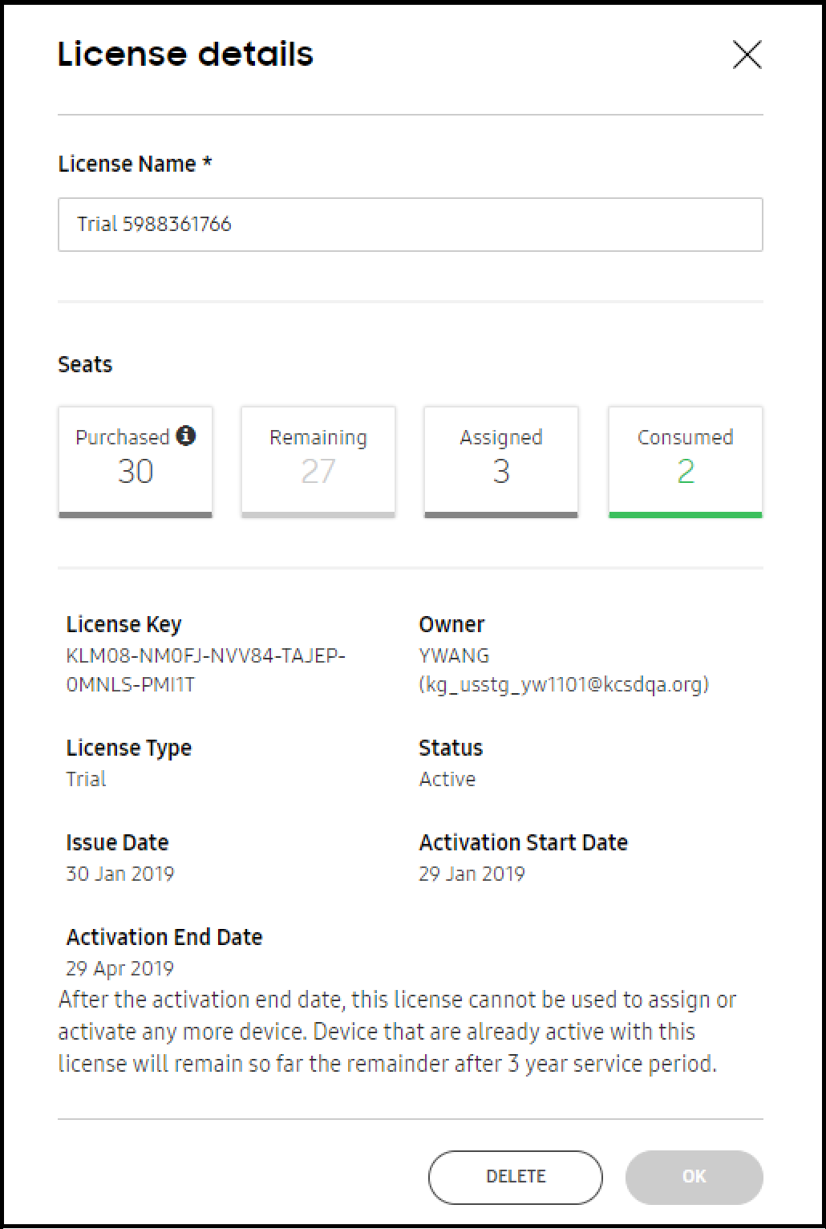This screenshot has width=826, height=1229.
Task: Select the text Trial 5988361766
Action: coord(155,225)
